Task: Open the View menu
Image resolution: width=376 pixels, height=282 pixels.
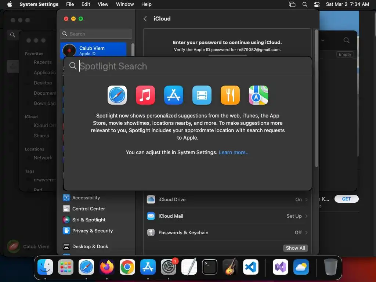Action: (x=103, y=4)
